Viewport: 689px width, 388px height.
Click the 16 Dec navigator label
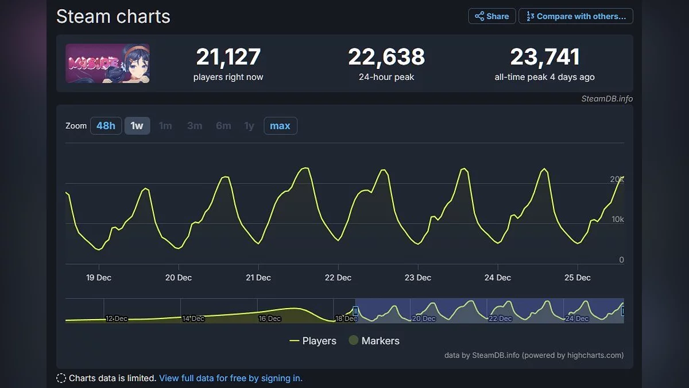click(x=270, y=318)
